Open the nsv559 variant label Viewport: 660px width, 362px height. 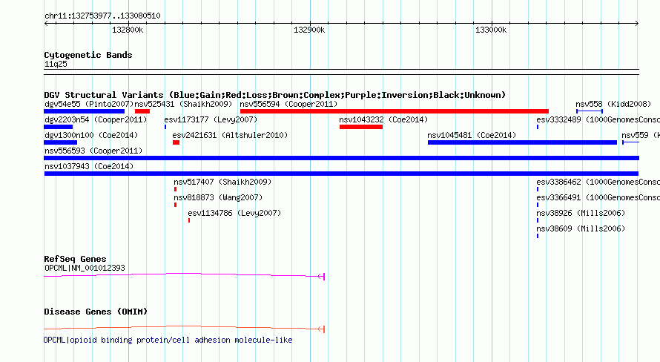[641, 135]
